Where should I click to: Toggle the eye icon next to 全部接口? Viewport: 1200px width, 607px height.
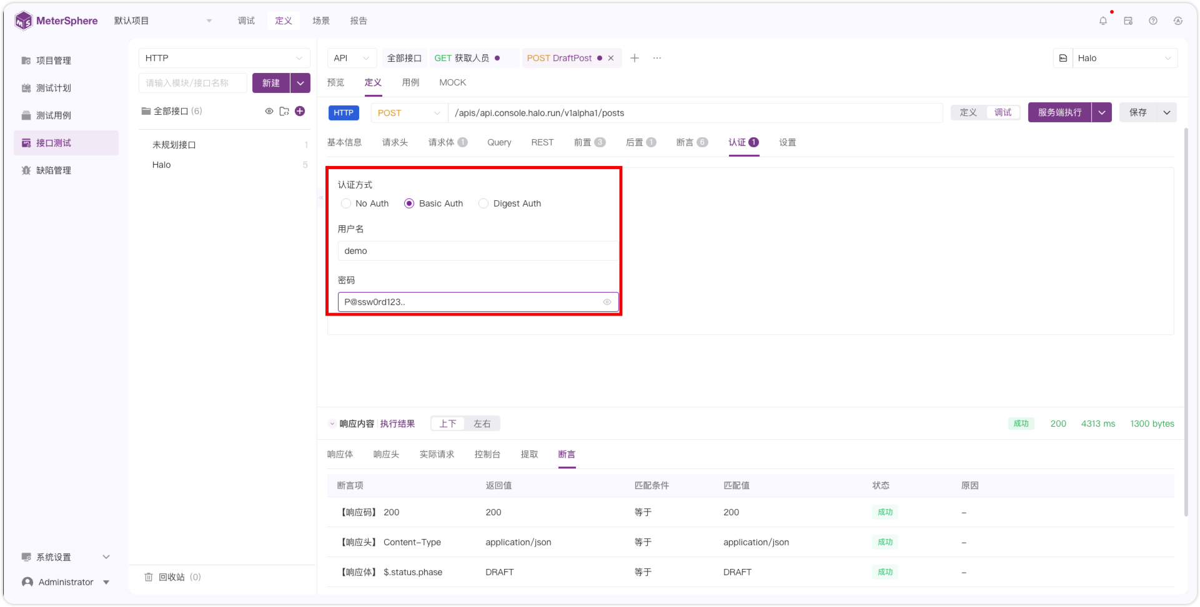pos(269,111)
